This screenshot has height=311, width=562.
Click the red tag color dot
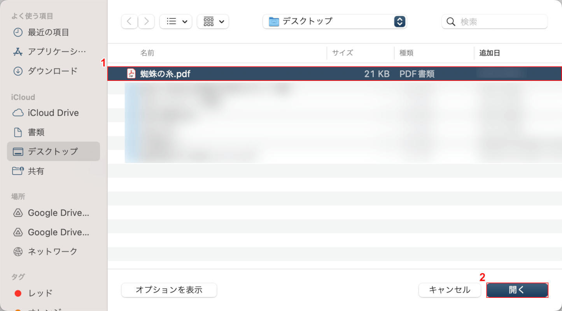[18, 293]
